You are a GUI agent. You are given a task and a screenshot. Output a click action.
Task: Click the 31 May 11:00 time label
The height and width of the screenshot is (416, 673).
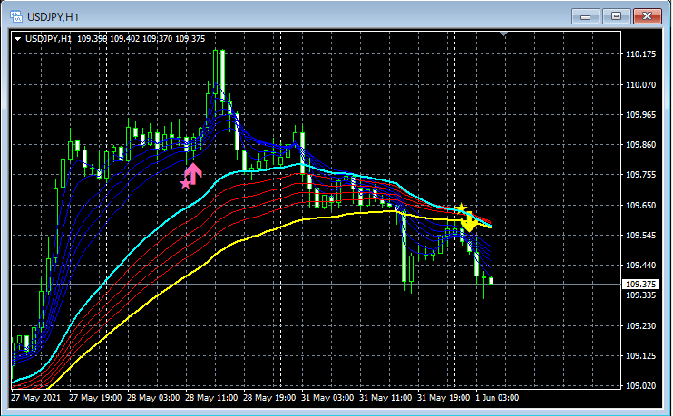point(385,398)
